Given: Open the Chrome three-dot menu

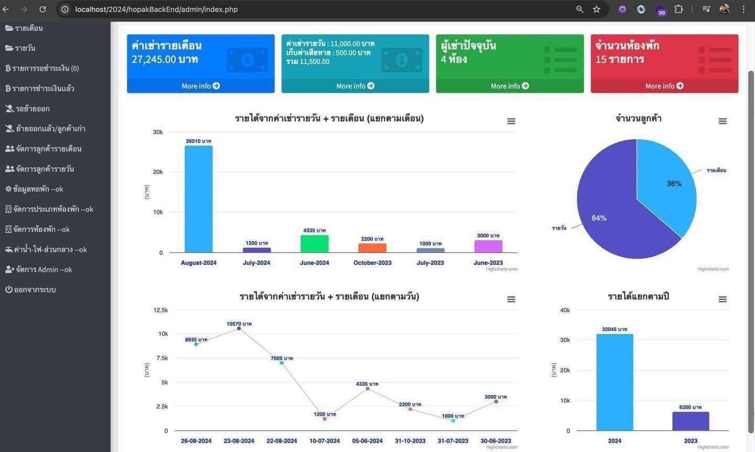Looking at the screenshot, I should [x=743, y=9].
